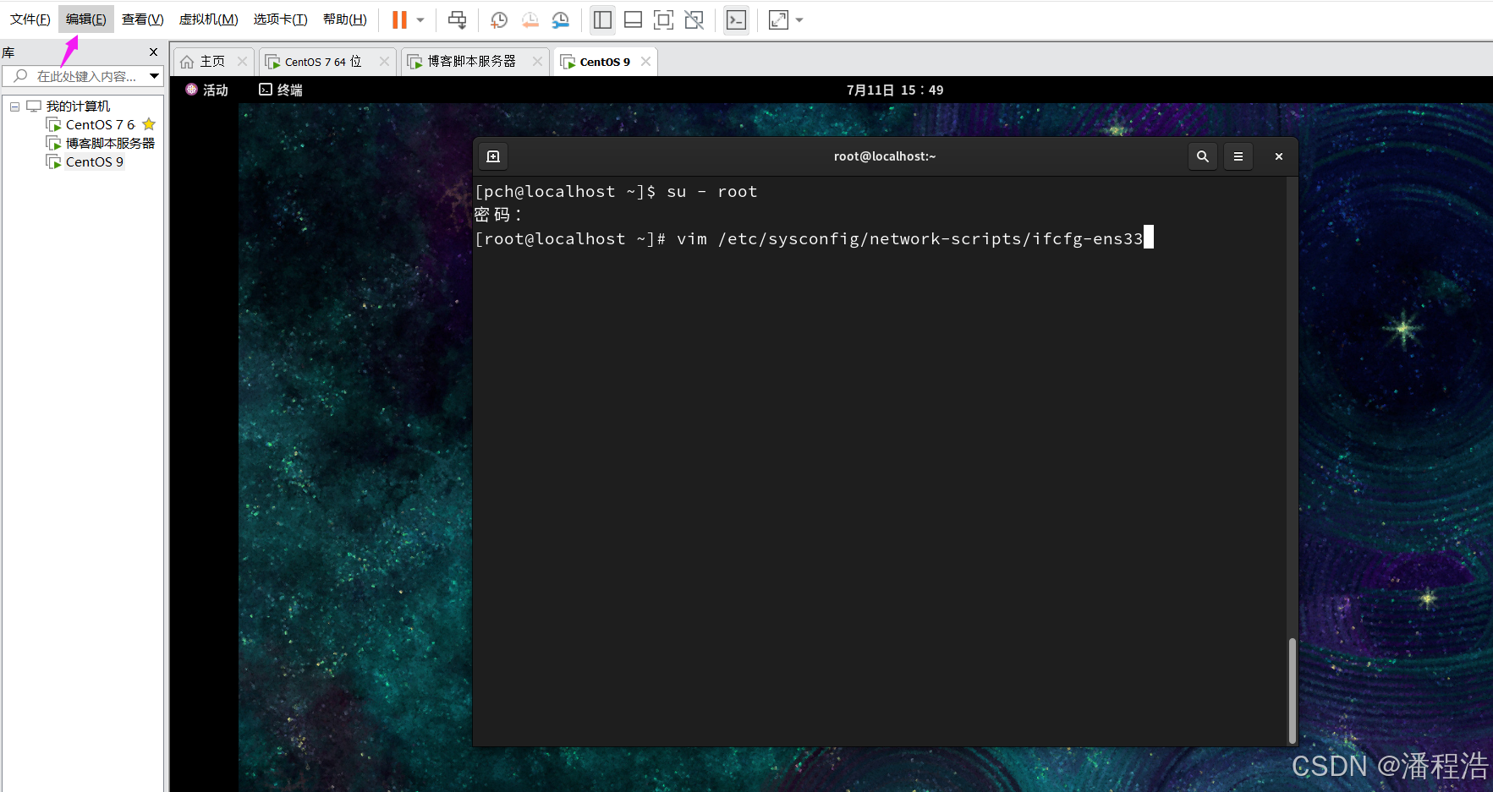1493x792 pixels.
Task: Open stretch display options dropdown arrow
Action: point(799,19)
